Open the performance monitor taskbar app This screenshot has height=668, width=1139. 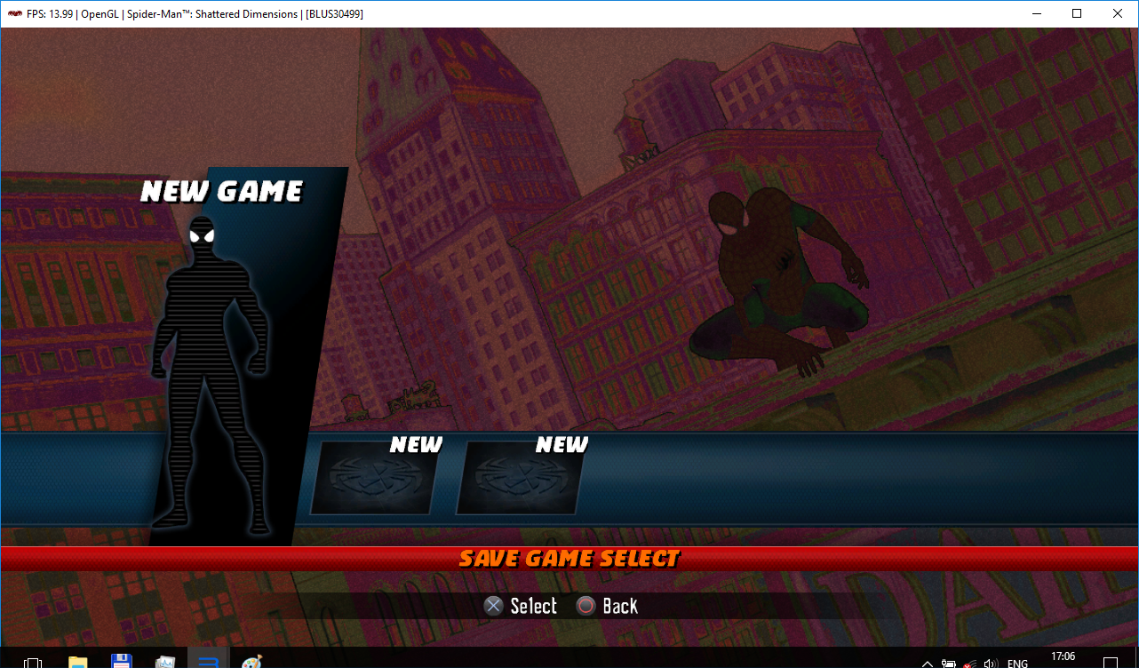165,662
